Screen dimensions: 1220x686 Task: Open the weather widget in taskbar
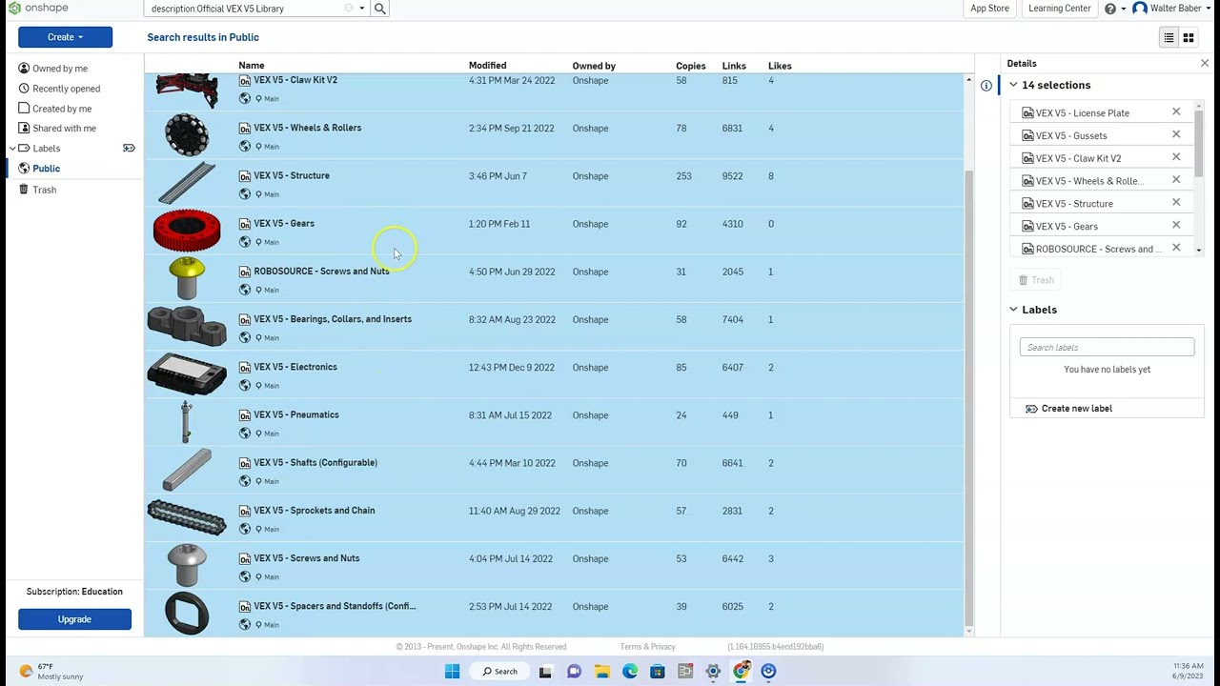point(52,672)
